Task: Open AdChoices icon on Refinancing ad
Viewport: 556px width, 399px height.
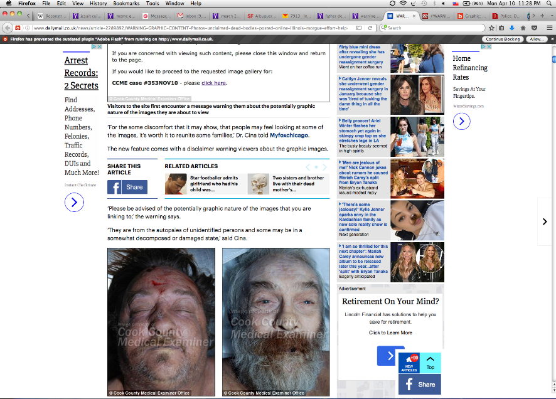Action: 483,47
